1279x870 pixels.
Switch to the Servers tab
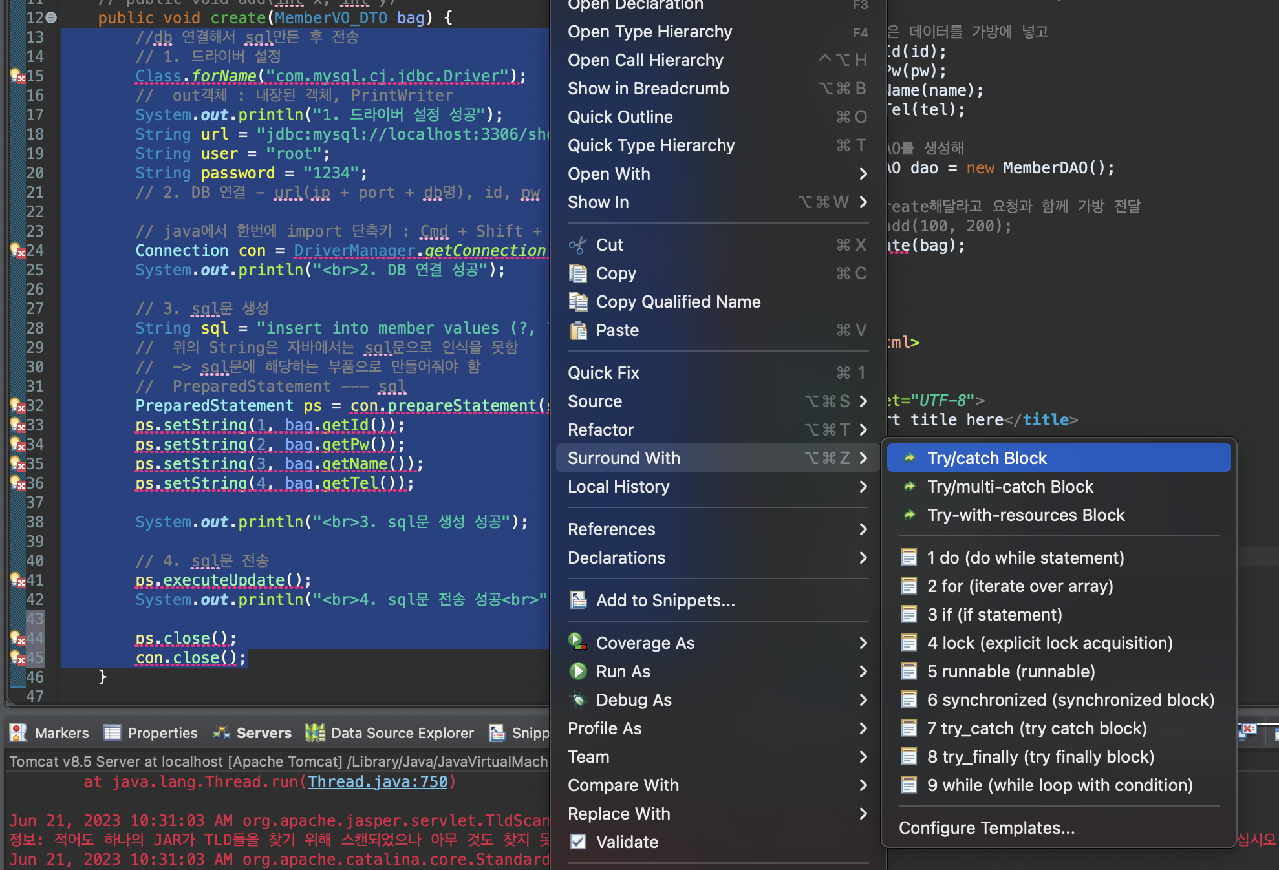(263, 733)
